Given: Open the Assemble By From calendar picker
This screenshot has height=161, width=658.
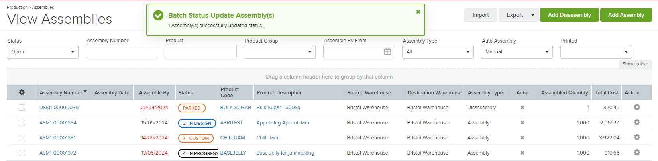Looking at the screenshot, I should [387, 51].
